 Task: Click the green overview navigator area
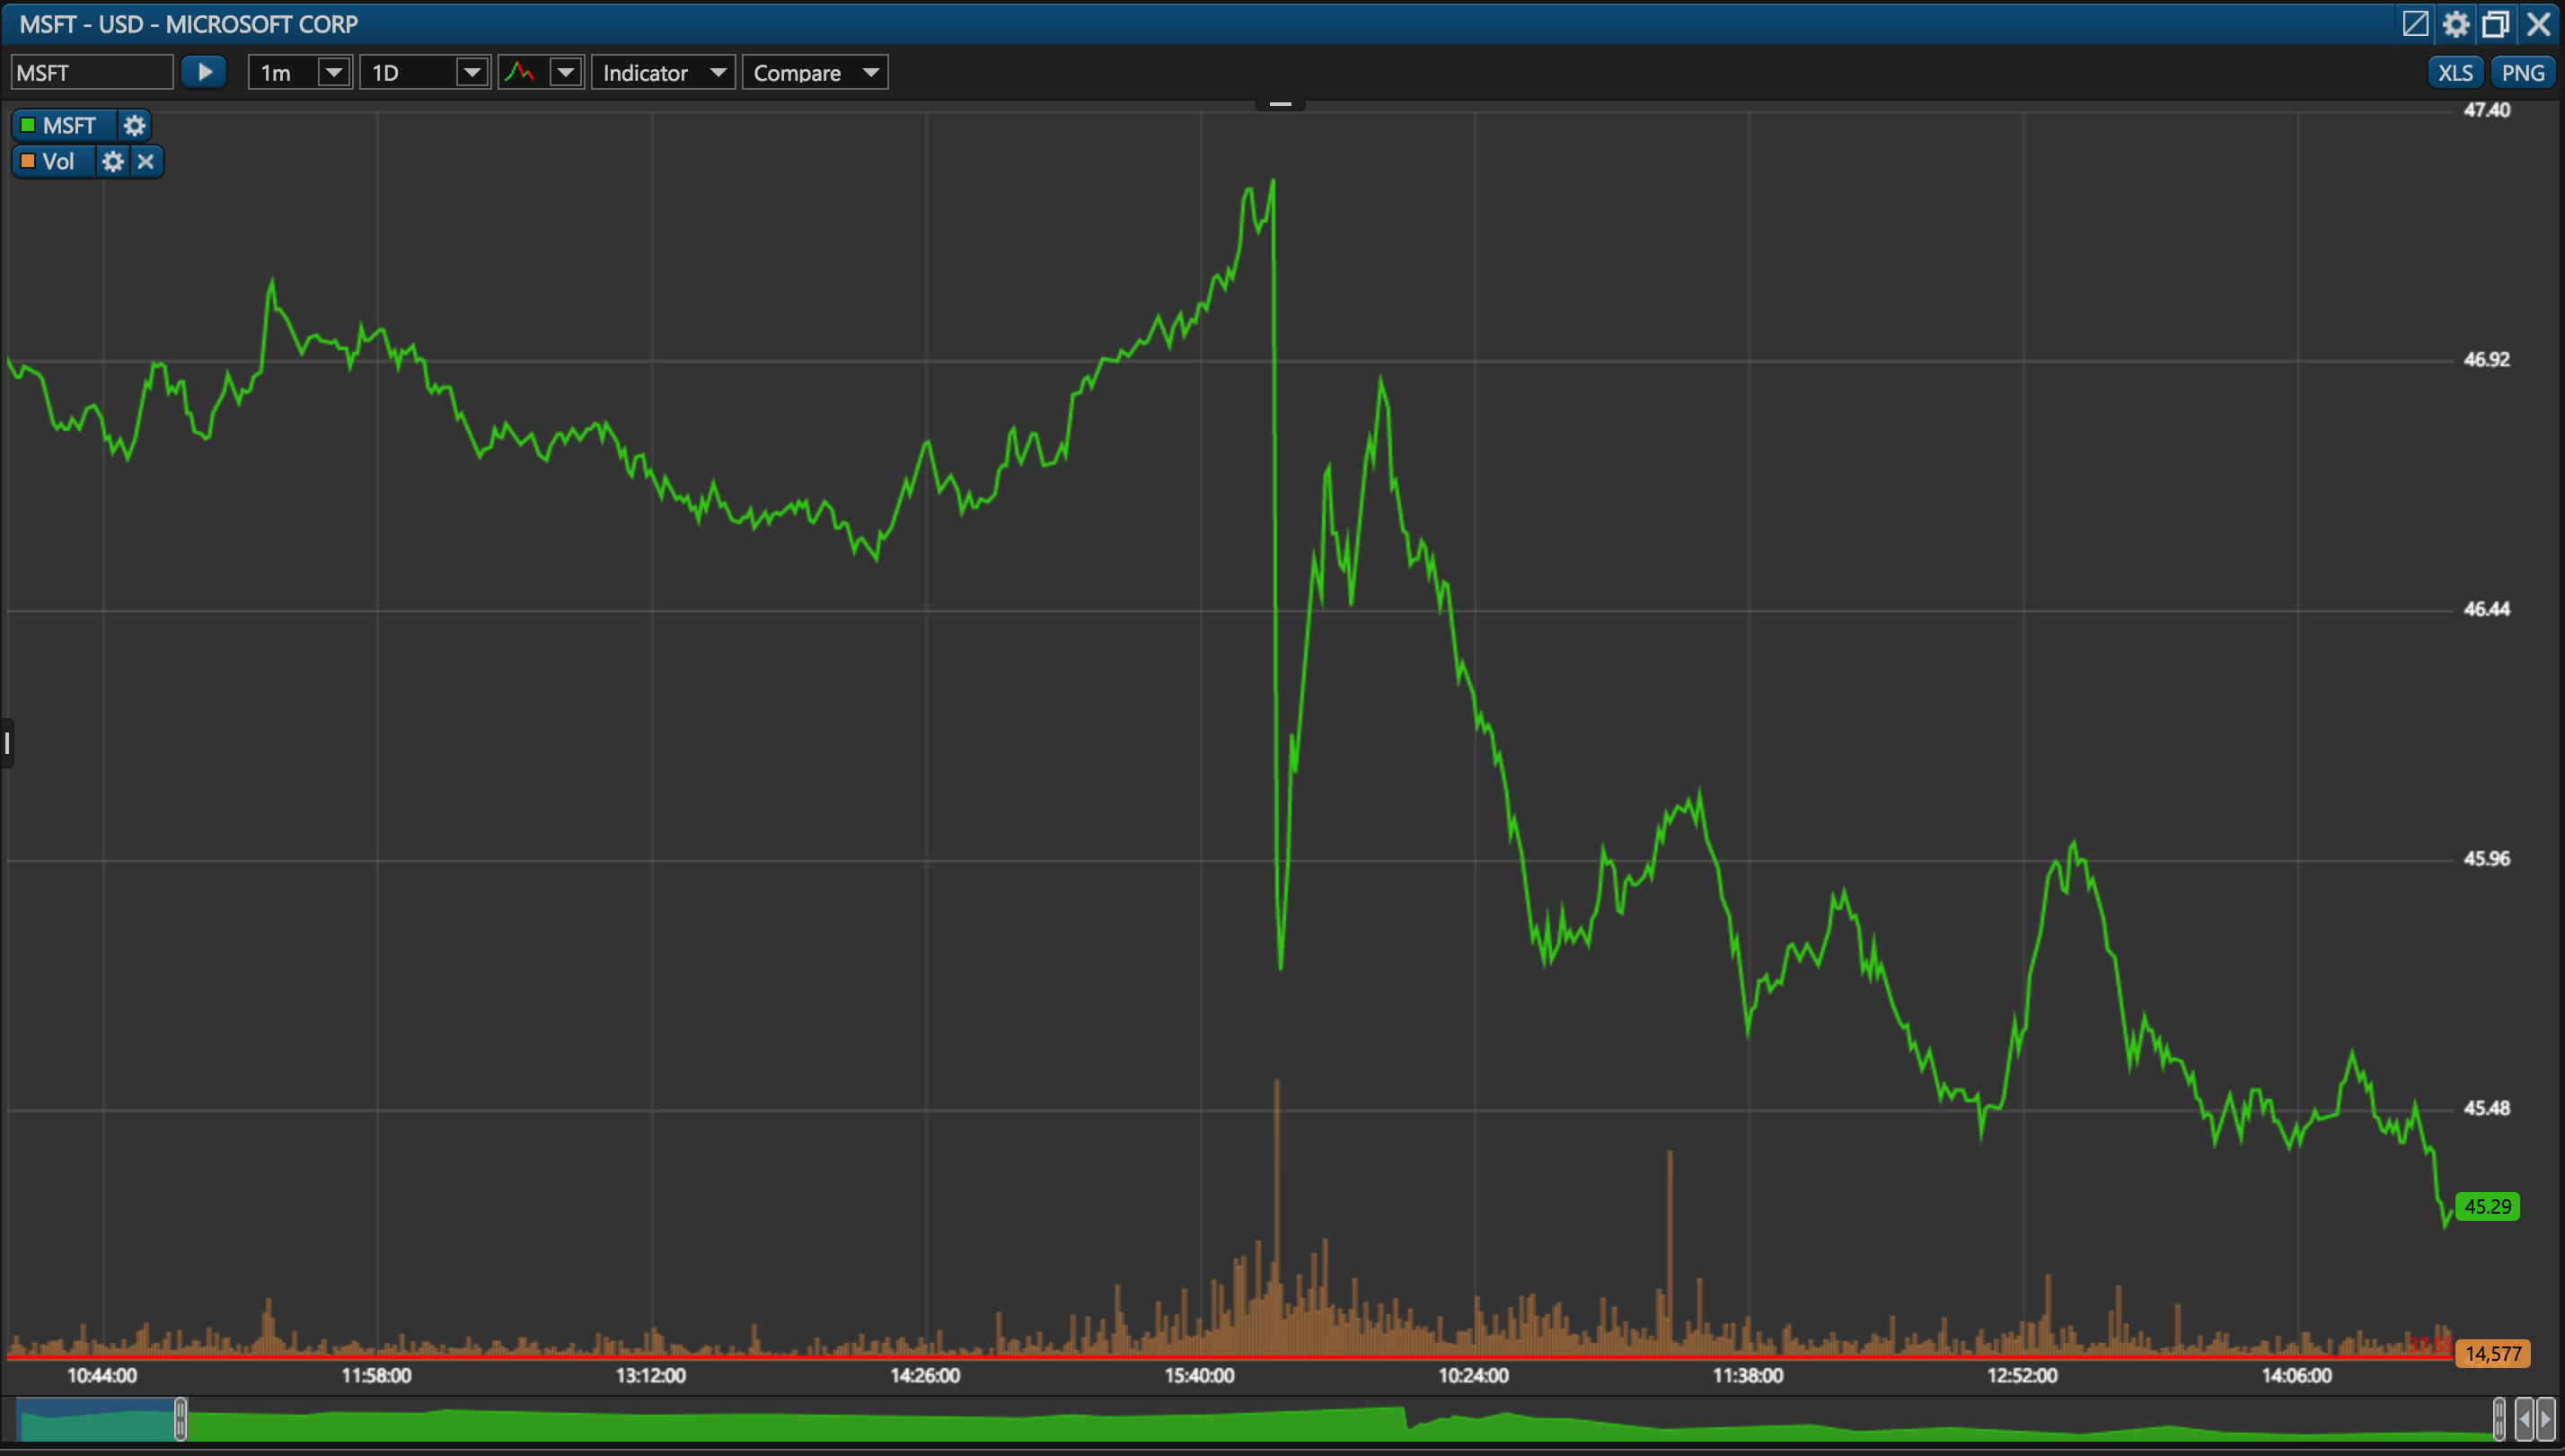[x=1339, y=1423]
